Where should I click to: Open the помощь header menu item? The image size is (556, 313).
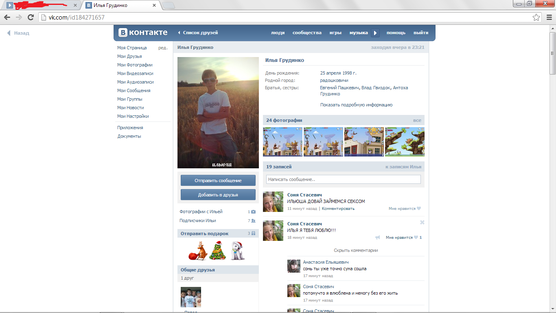[x=396, y=33]
